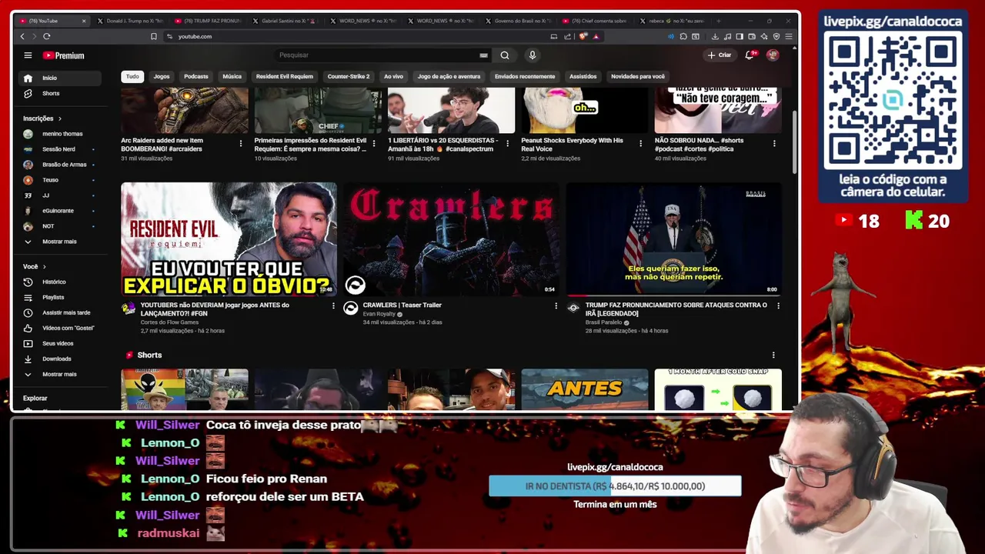985x554 pixels.
Task: Open the browser downloads icon in toolbar
Action: coord(715,36)
